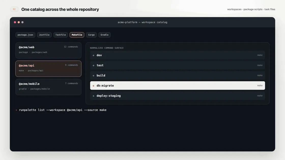The height and width of the screenshot is (160, 285).
Task: Click the terminal prompt chevron
Action: (16, 110)
